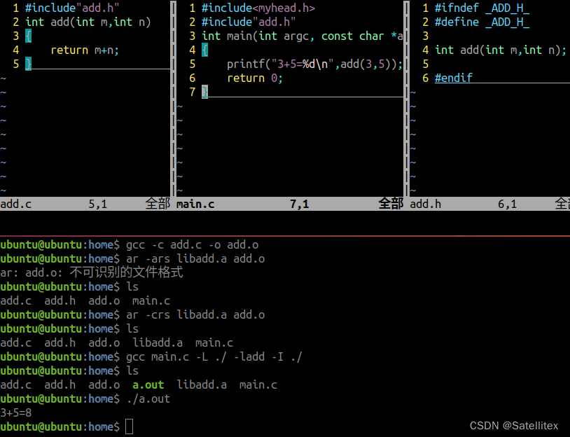
Task: Click 全部 indicator in add.c status bar
Action: [x=158, y=204]
